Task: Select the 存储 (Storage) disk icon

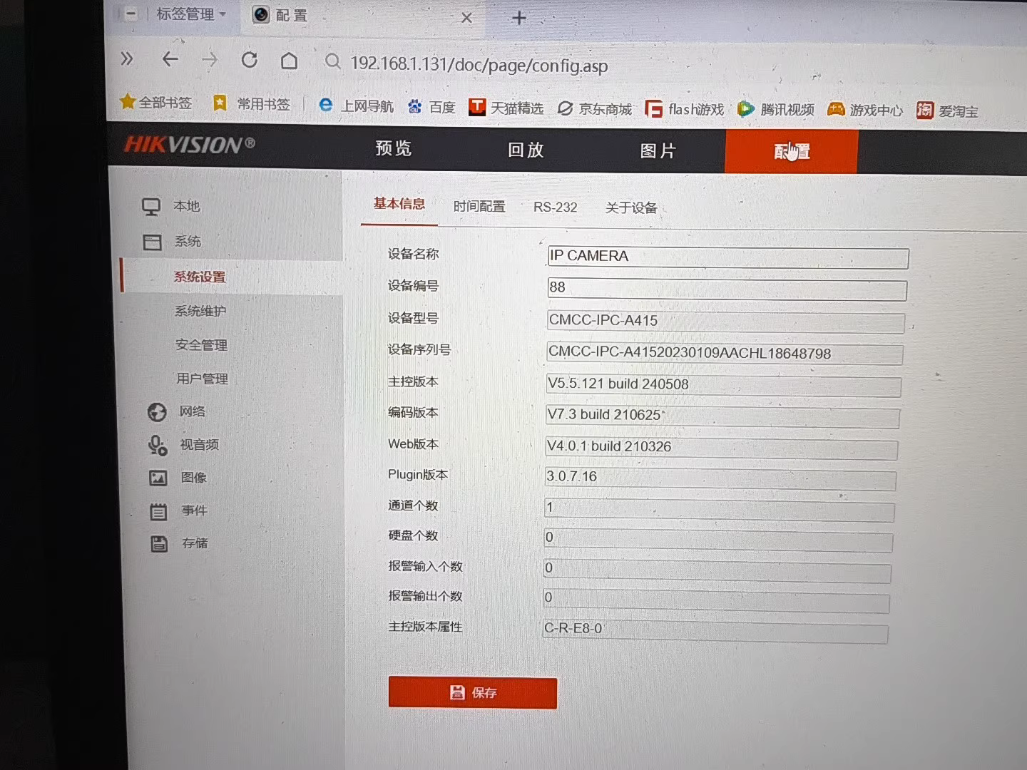Action: tap(158, 543)
